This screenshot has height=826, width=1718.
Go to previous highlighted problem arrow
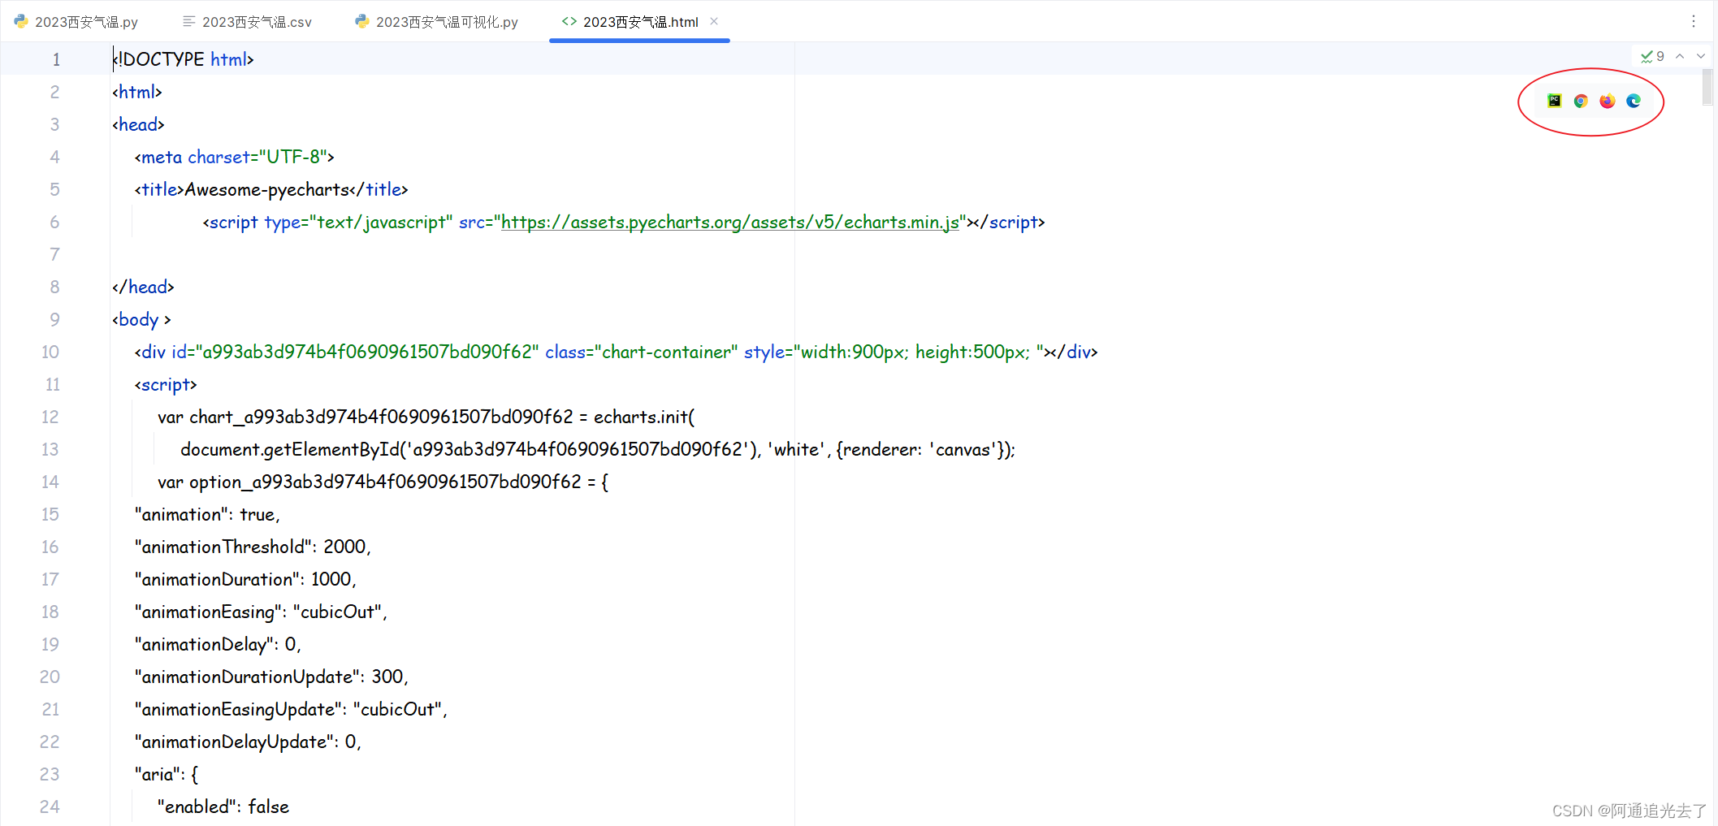pyautogui.click(x=1680, y=57)
